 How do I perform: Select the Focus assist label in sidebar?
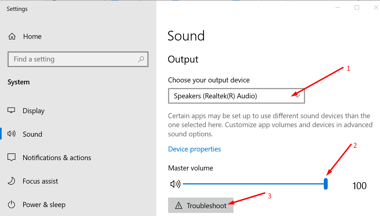(x=40, y=181)
